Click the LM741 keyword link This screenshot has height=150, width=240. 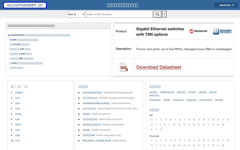tap(213, 92)
